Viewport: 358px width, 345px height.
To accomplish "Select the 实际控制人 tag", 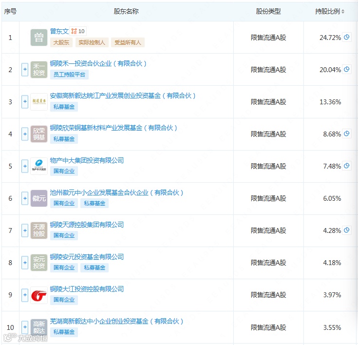I will [92, 42].
